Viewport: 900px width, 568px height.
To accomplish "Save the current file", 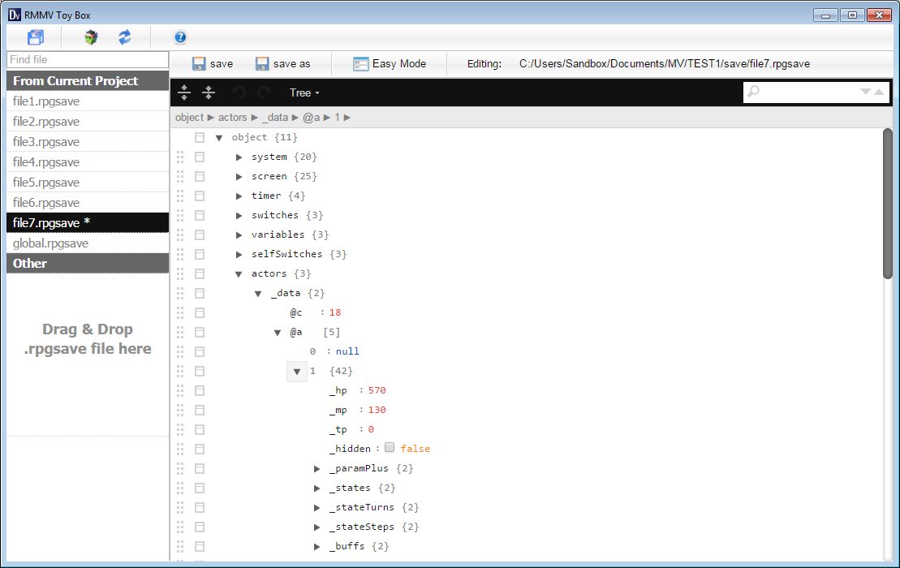I will tap(213, 63).
